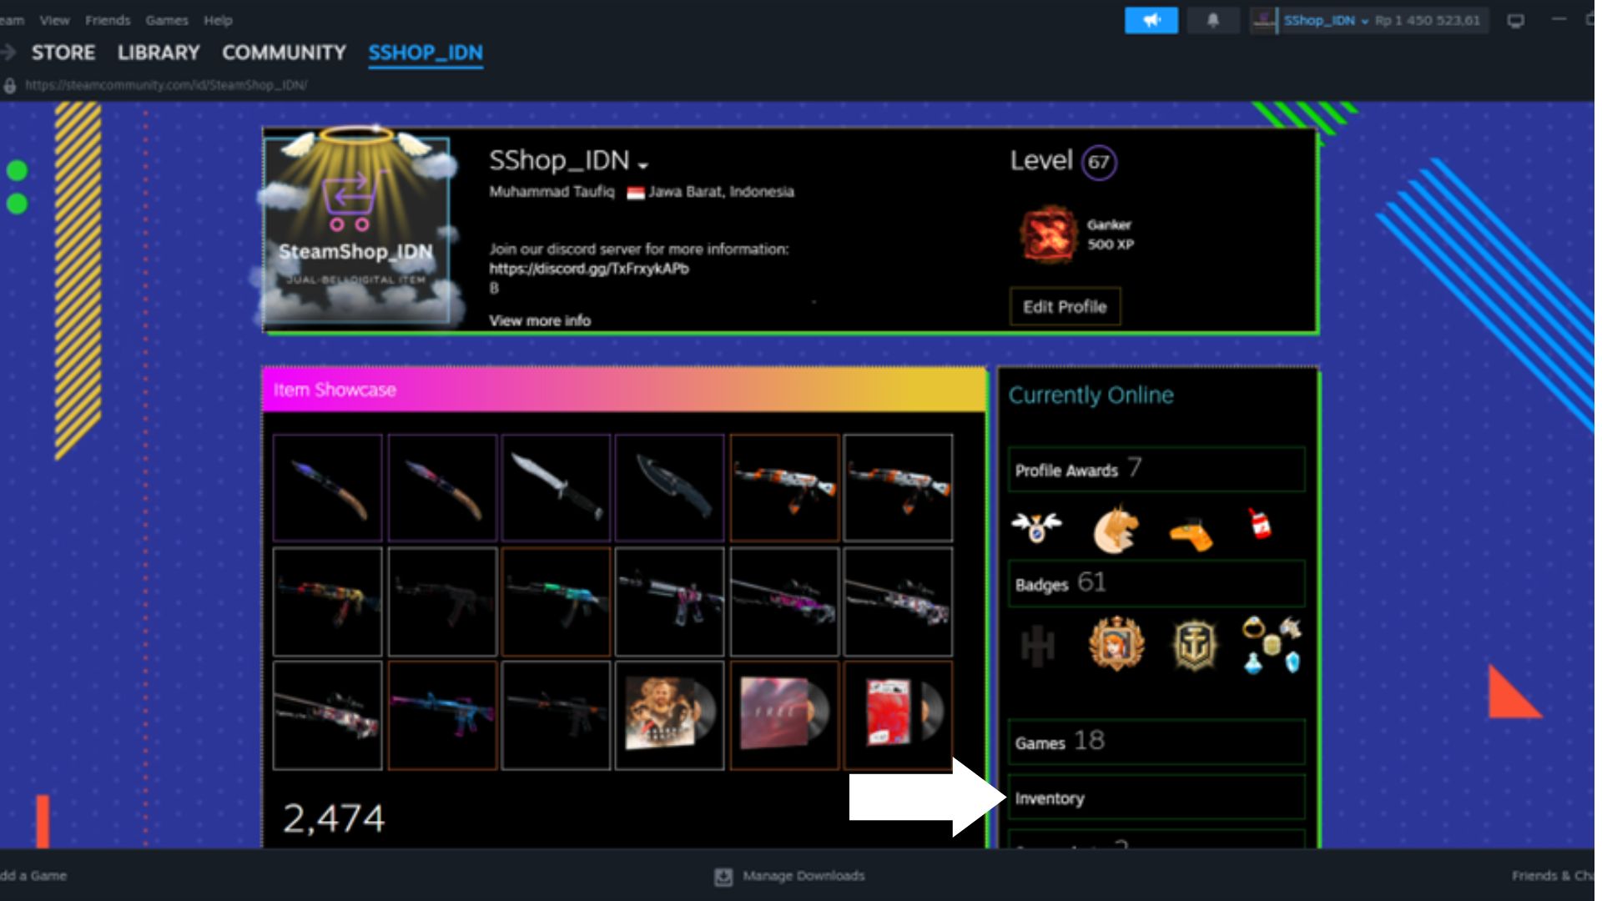Click the megaphone announcements icon
This screenshot has height=901, width=1602.
(1151, 20)
